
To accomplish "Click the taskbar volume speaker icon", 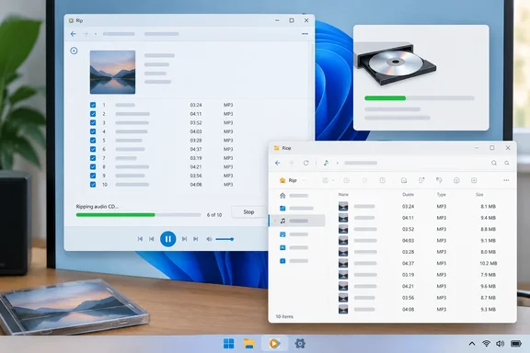I will (501, 344).
